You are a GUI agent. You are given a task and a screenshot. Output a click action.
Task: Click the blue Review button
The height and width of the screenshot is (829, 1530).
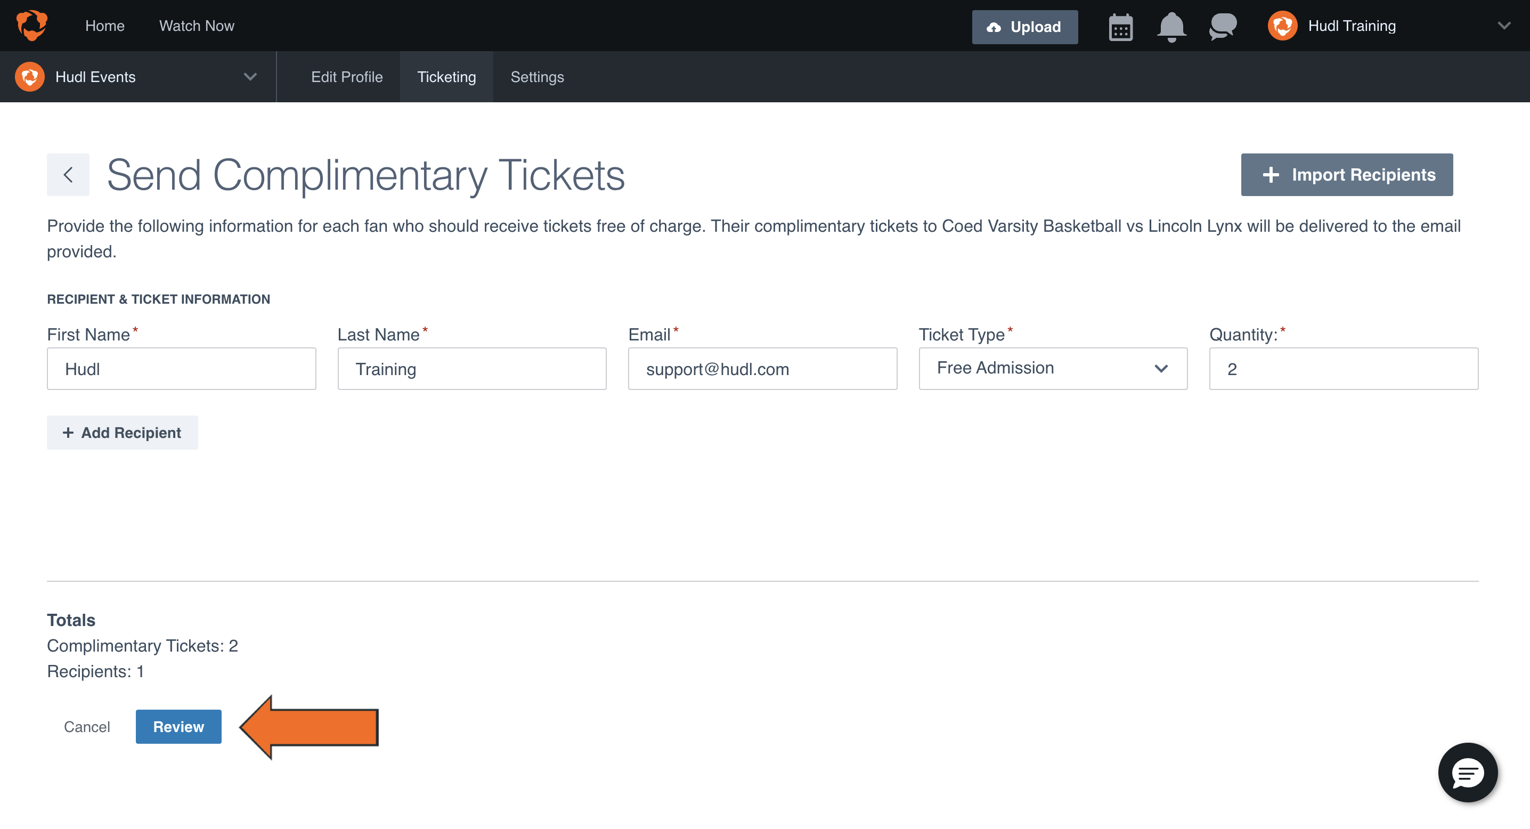[x=179, y=726]
